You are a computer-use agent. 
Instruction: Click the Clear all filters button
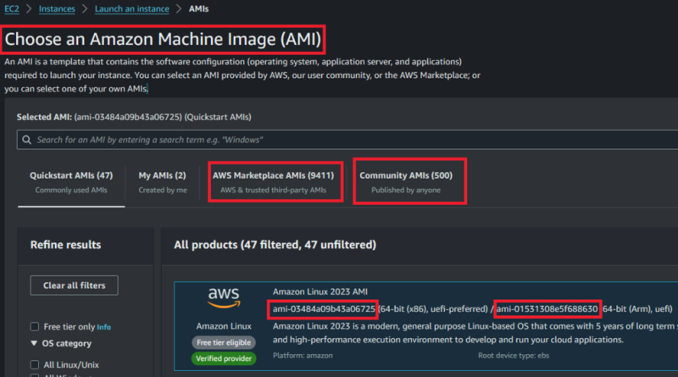pyautogui.click(x=74, y=286)
